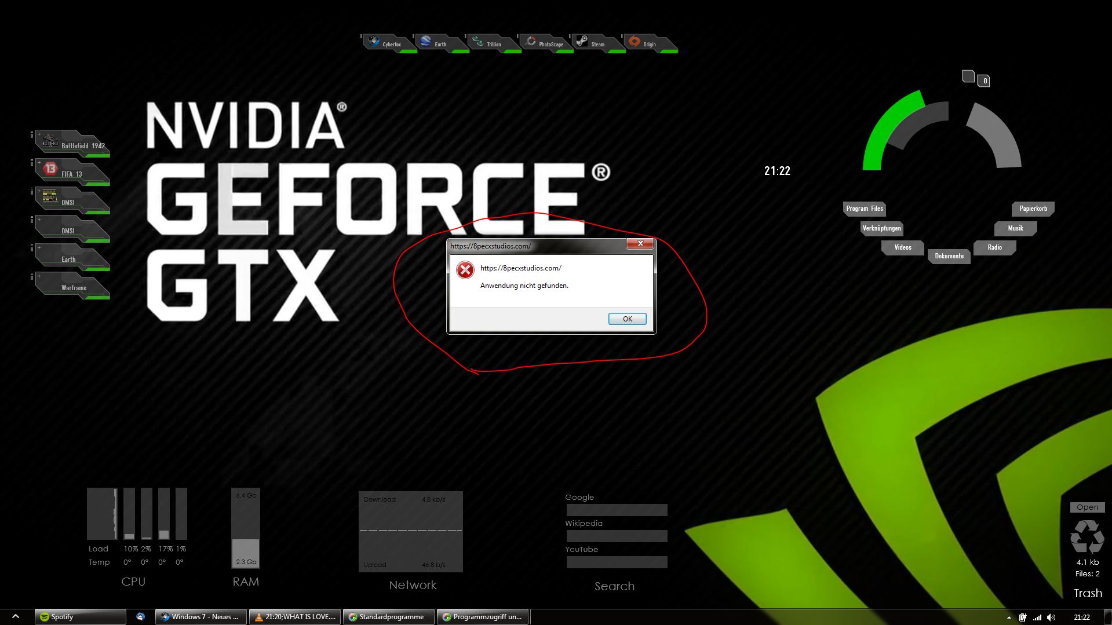The width and height of the screenshot is (1112, 625).
Task: Start Battlefield 1942 from the left launcher
Action: coord(72,144)
